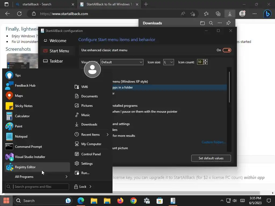Go back in the Edge browser
Viewport: 275px width, 206px height.
[x=7, y=14]
